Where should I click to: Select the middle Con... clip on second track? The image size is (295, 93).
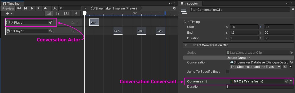tap(142, 31)
